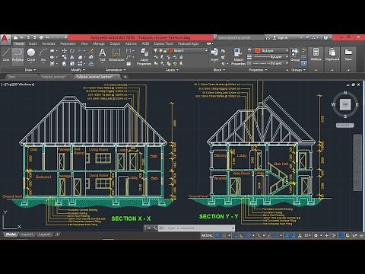Toggle clean screen in status bar
The image size is (365, 274).
[355, 235]
